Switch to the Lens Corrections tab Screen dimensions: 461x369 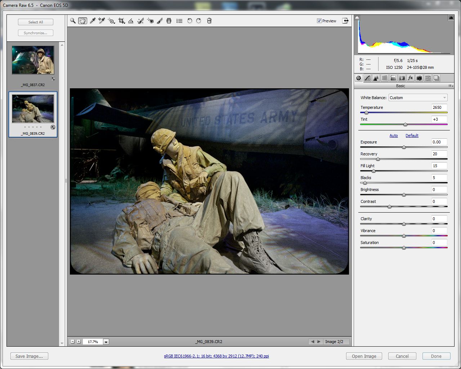pyautogui.click(x=402, y=78)
